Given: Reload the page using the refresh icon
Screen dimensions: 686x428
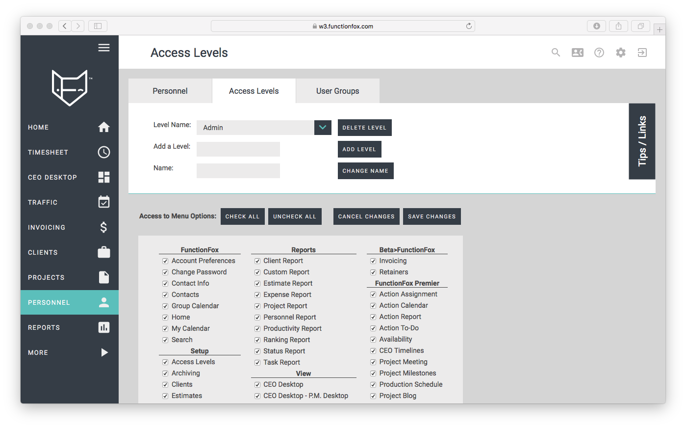Looking at the screenshot, I should (x=469, y=26).
